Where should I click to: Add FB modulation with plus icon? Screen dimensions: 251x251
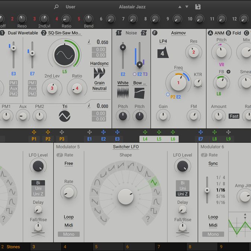tap(228, 72)
